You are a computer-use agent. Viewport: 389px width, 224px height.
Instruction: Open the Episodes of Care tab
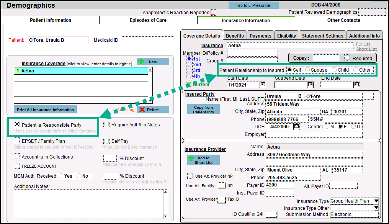click(x=148, y=20)
